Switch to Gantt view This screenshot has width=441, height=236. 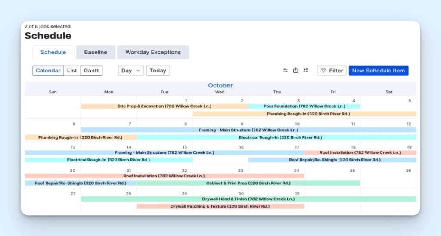tap(91, 71)
